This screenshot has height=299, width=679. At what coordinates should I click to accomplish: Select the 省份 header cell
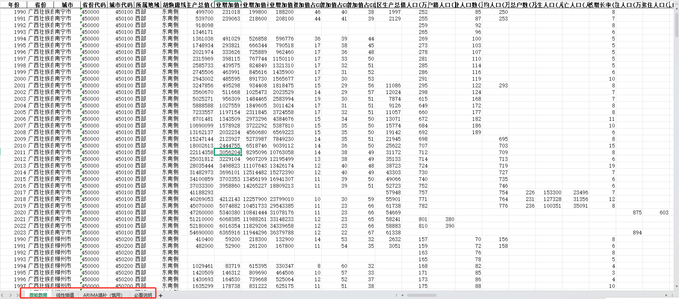(x=41, y=5)
